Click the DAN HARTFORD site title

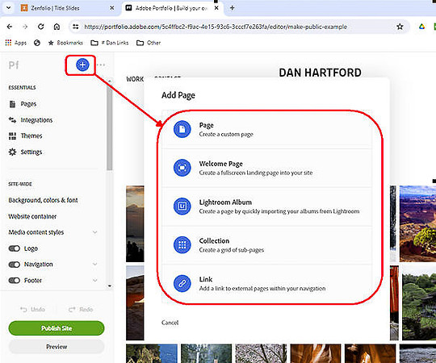320,73
